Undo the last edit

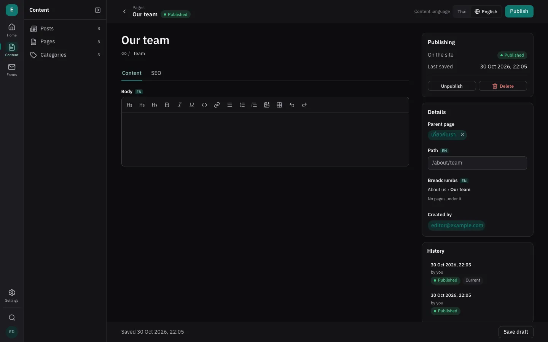292,105
